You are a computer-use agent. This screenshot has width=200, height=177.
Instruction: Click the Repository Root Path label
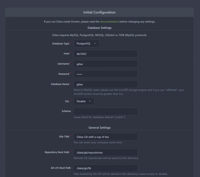pyautogui.click(x=57, y=152)
